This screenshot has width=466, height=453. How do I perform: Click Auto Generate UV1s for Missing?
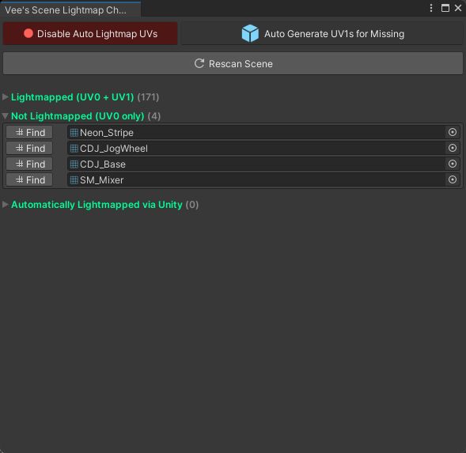pyautogui.click(x=322, y=33)
